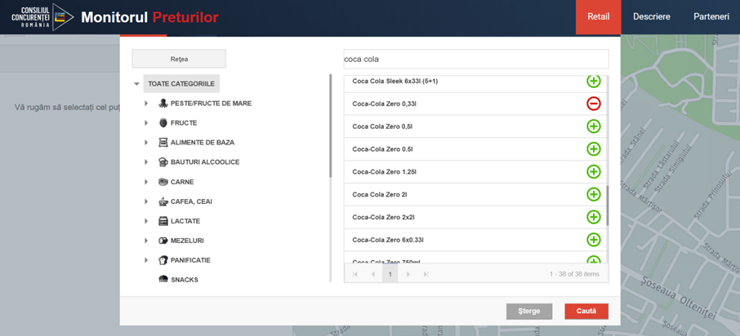Select LACTATE category label
Image resolution: width=740 pixels, height=336 pixels.
[x=185, y=221]
